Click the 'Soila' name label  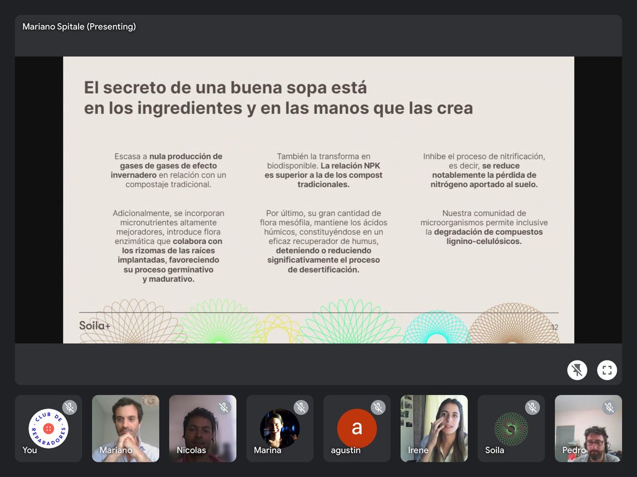(494, 450)
